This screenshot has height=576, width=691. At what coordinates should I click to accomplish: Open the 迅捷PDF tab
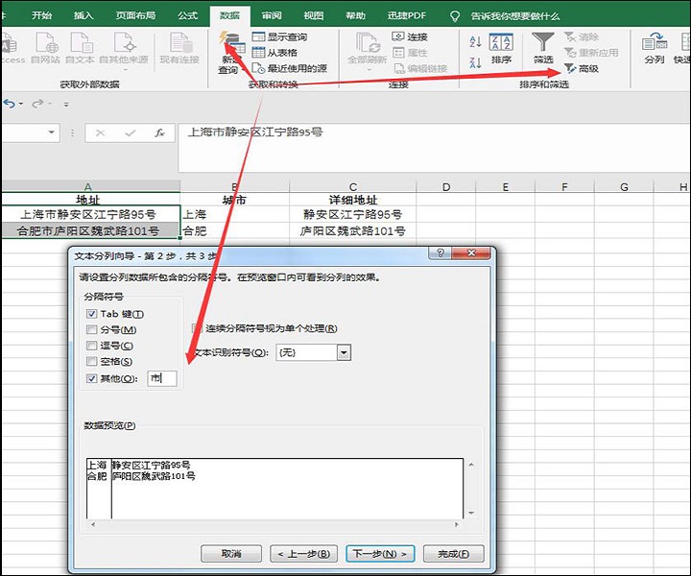coord(406,15)
